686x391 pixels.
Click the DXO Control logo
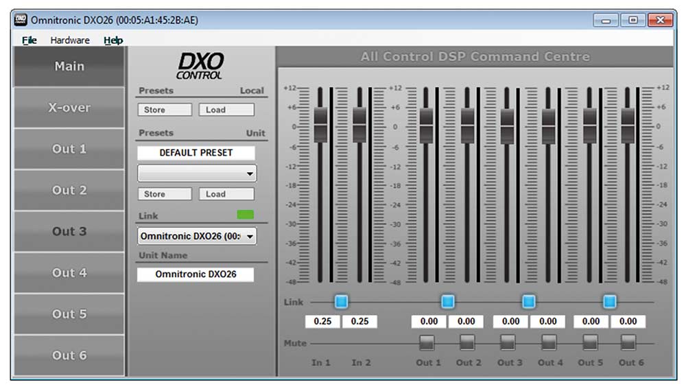click(x=200, y=67)
